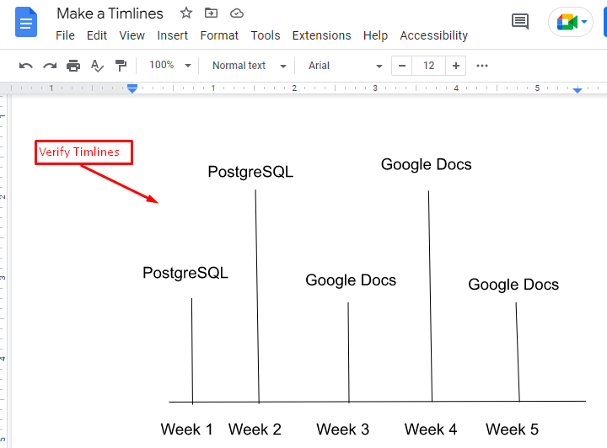The width and height of the screenshot is (607, 448).
Task: Open the comment history icon
Action: point(520,22)
